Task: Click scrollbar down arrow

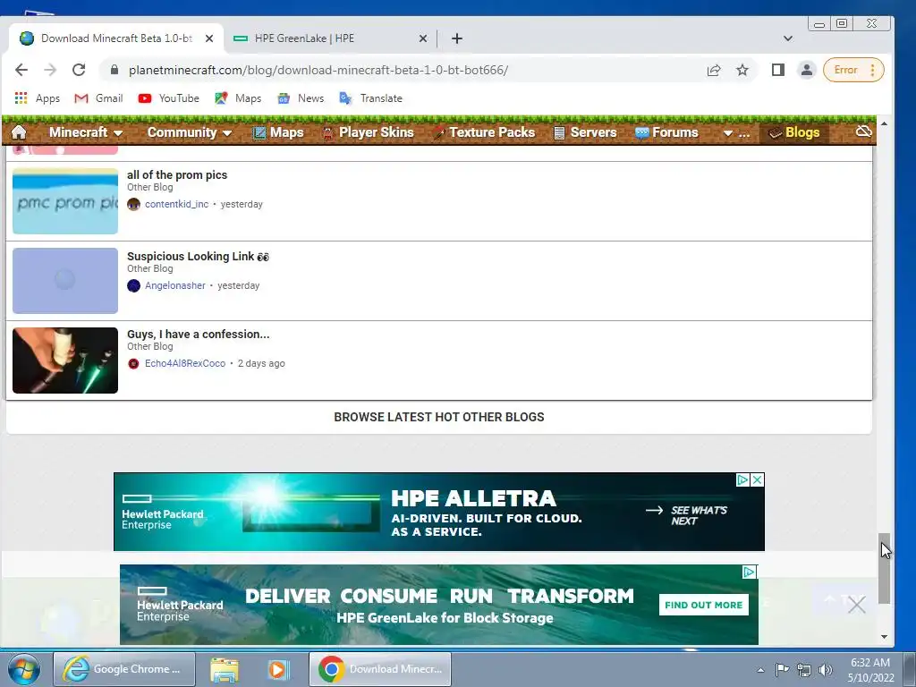Action: (885, 637)
